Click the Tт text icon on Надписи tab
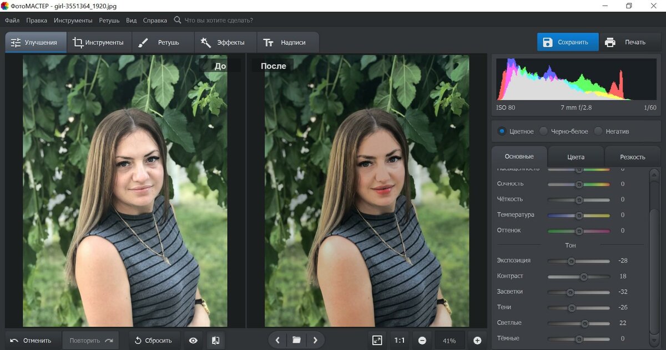 [269, 43]
